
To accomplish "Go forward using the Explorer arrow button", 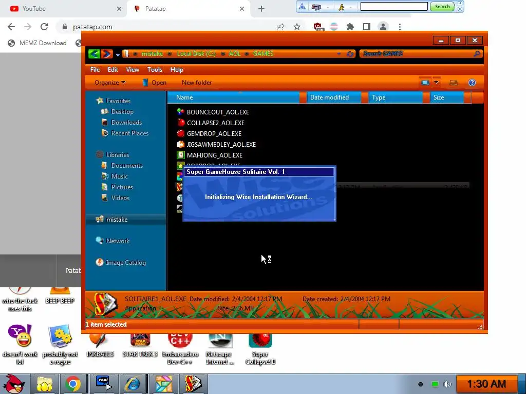I will point(107,53).
